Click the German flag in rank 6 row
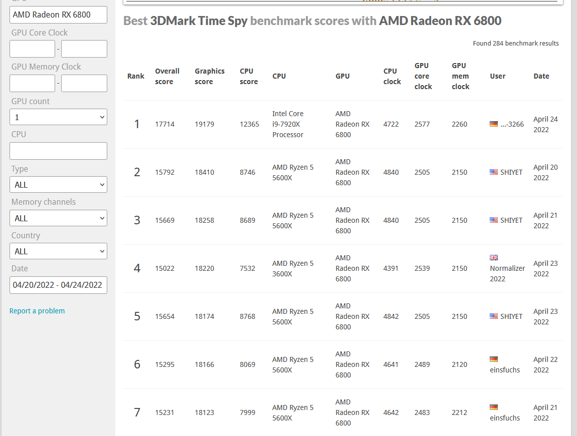The height and width of the screenshot is (436, 577). (493, 359)
